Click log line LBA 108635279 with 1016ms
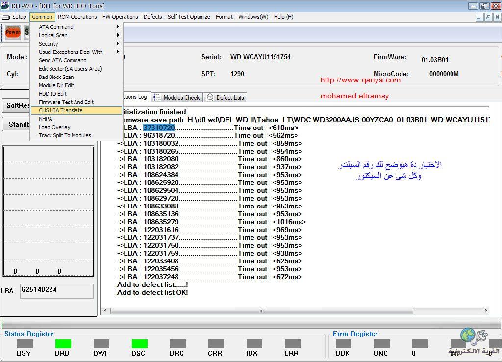The image size is (502, 362). 211,222
